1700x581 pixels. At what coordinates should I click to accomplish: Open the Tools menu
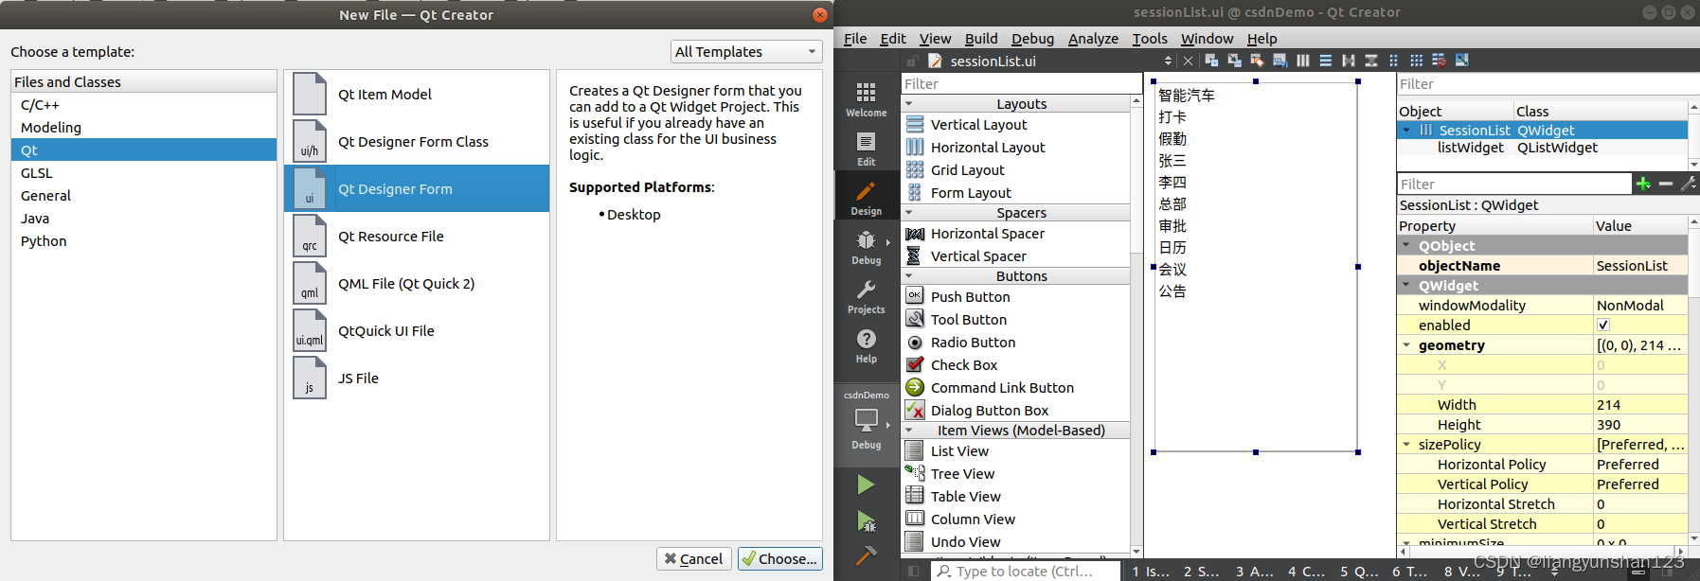click(x=1150, y=39)
